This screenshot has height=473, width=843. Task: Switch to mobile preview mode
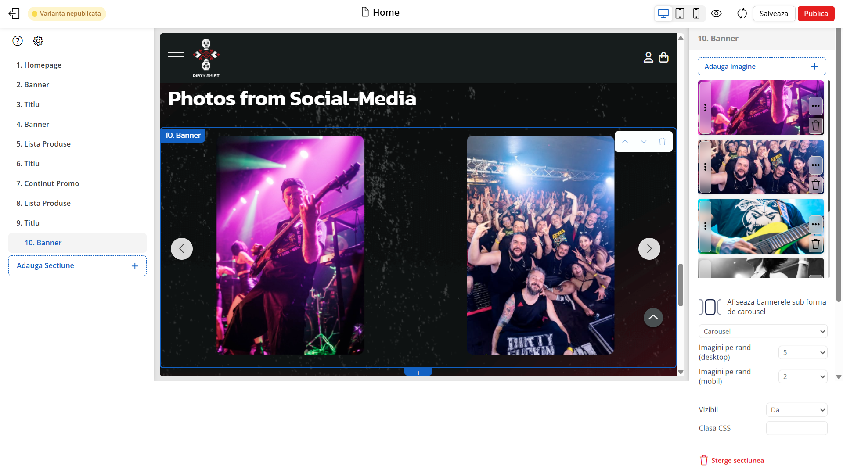[x=696, y=14]
